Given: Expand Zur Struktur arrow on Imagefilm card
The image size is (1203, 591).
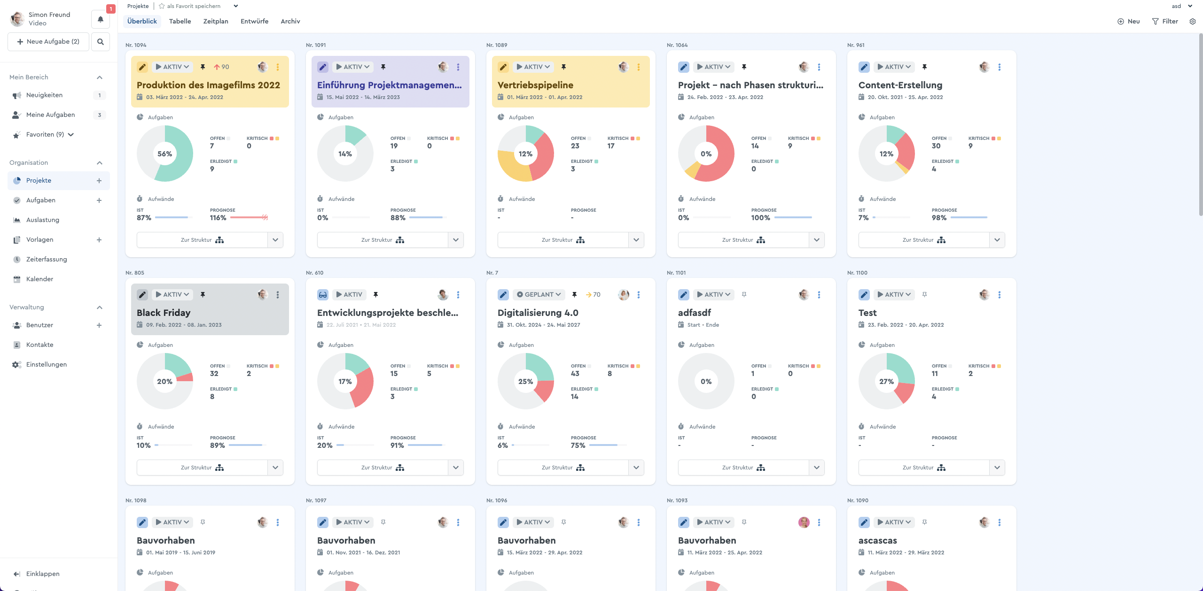Looking at the screenshot, I should 275,240.
